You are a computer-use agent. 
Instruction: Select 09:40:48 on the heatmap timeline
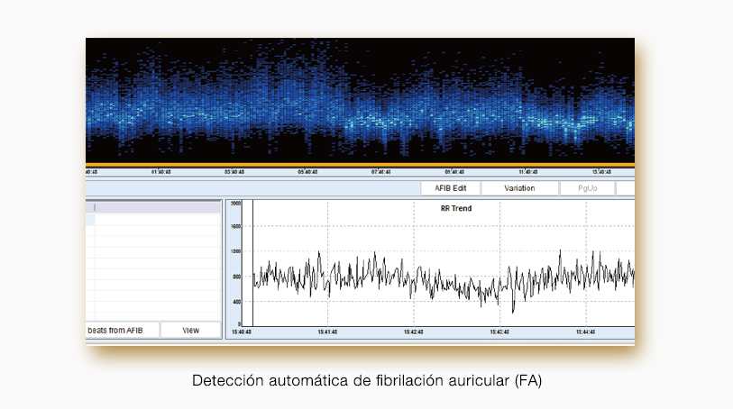tap(455, 171)
